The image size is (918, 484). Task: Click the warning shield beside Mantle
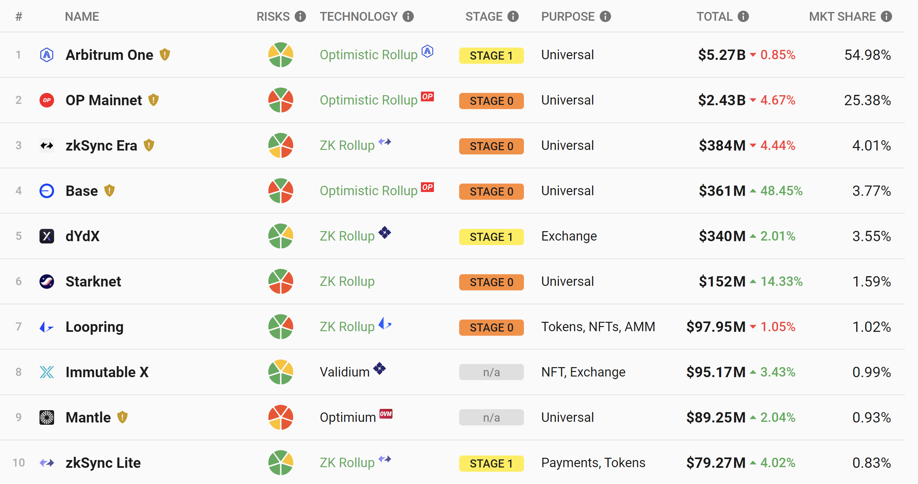click(122, 417)
